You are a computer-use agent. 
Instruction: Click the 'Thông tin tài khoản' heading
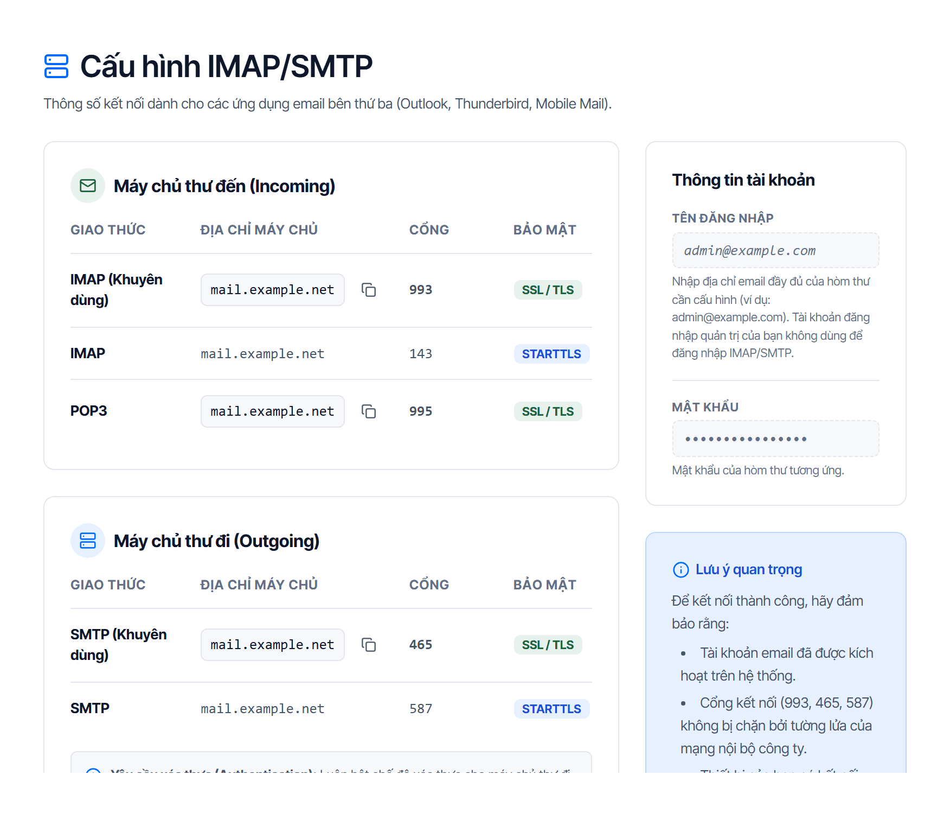[x=743, y=180]
